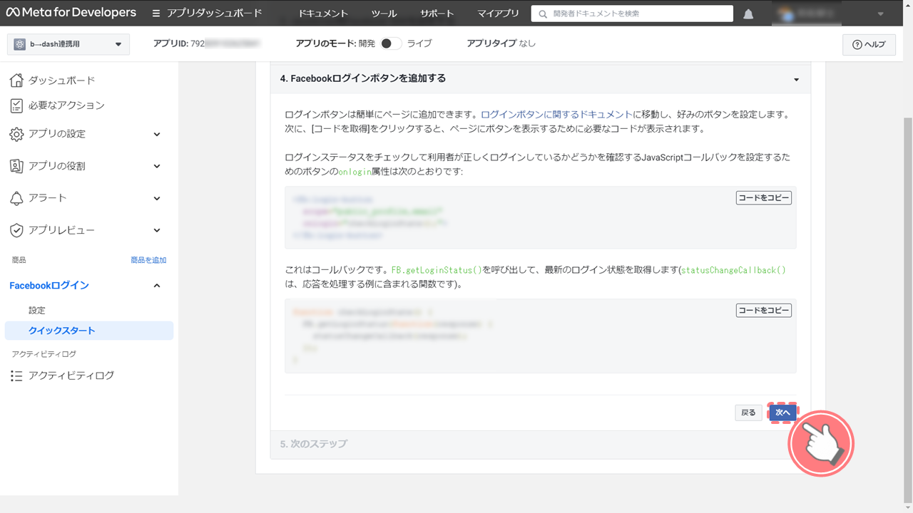This screenshot has width=913, height=513.
Task: Open the ログインボタンに関するドキュメント link
Action: [556, 114]
